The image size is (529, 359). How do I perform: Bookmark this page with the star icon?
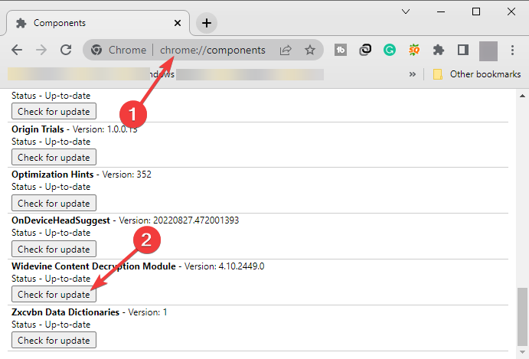(x=310, y=50)
